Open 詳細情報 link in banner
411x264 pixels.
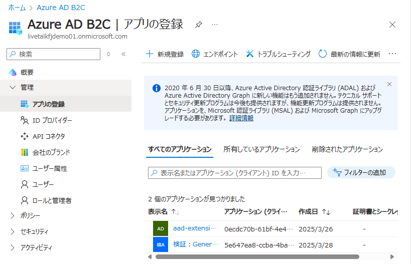point(241,118)
